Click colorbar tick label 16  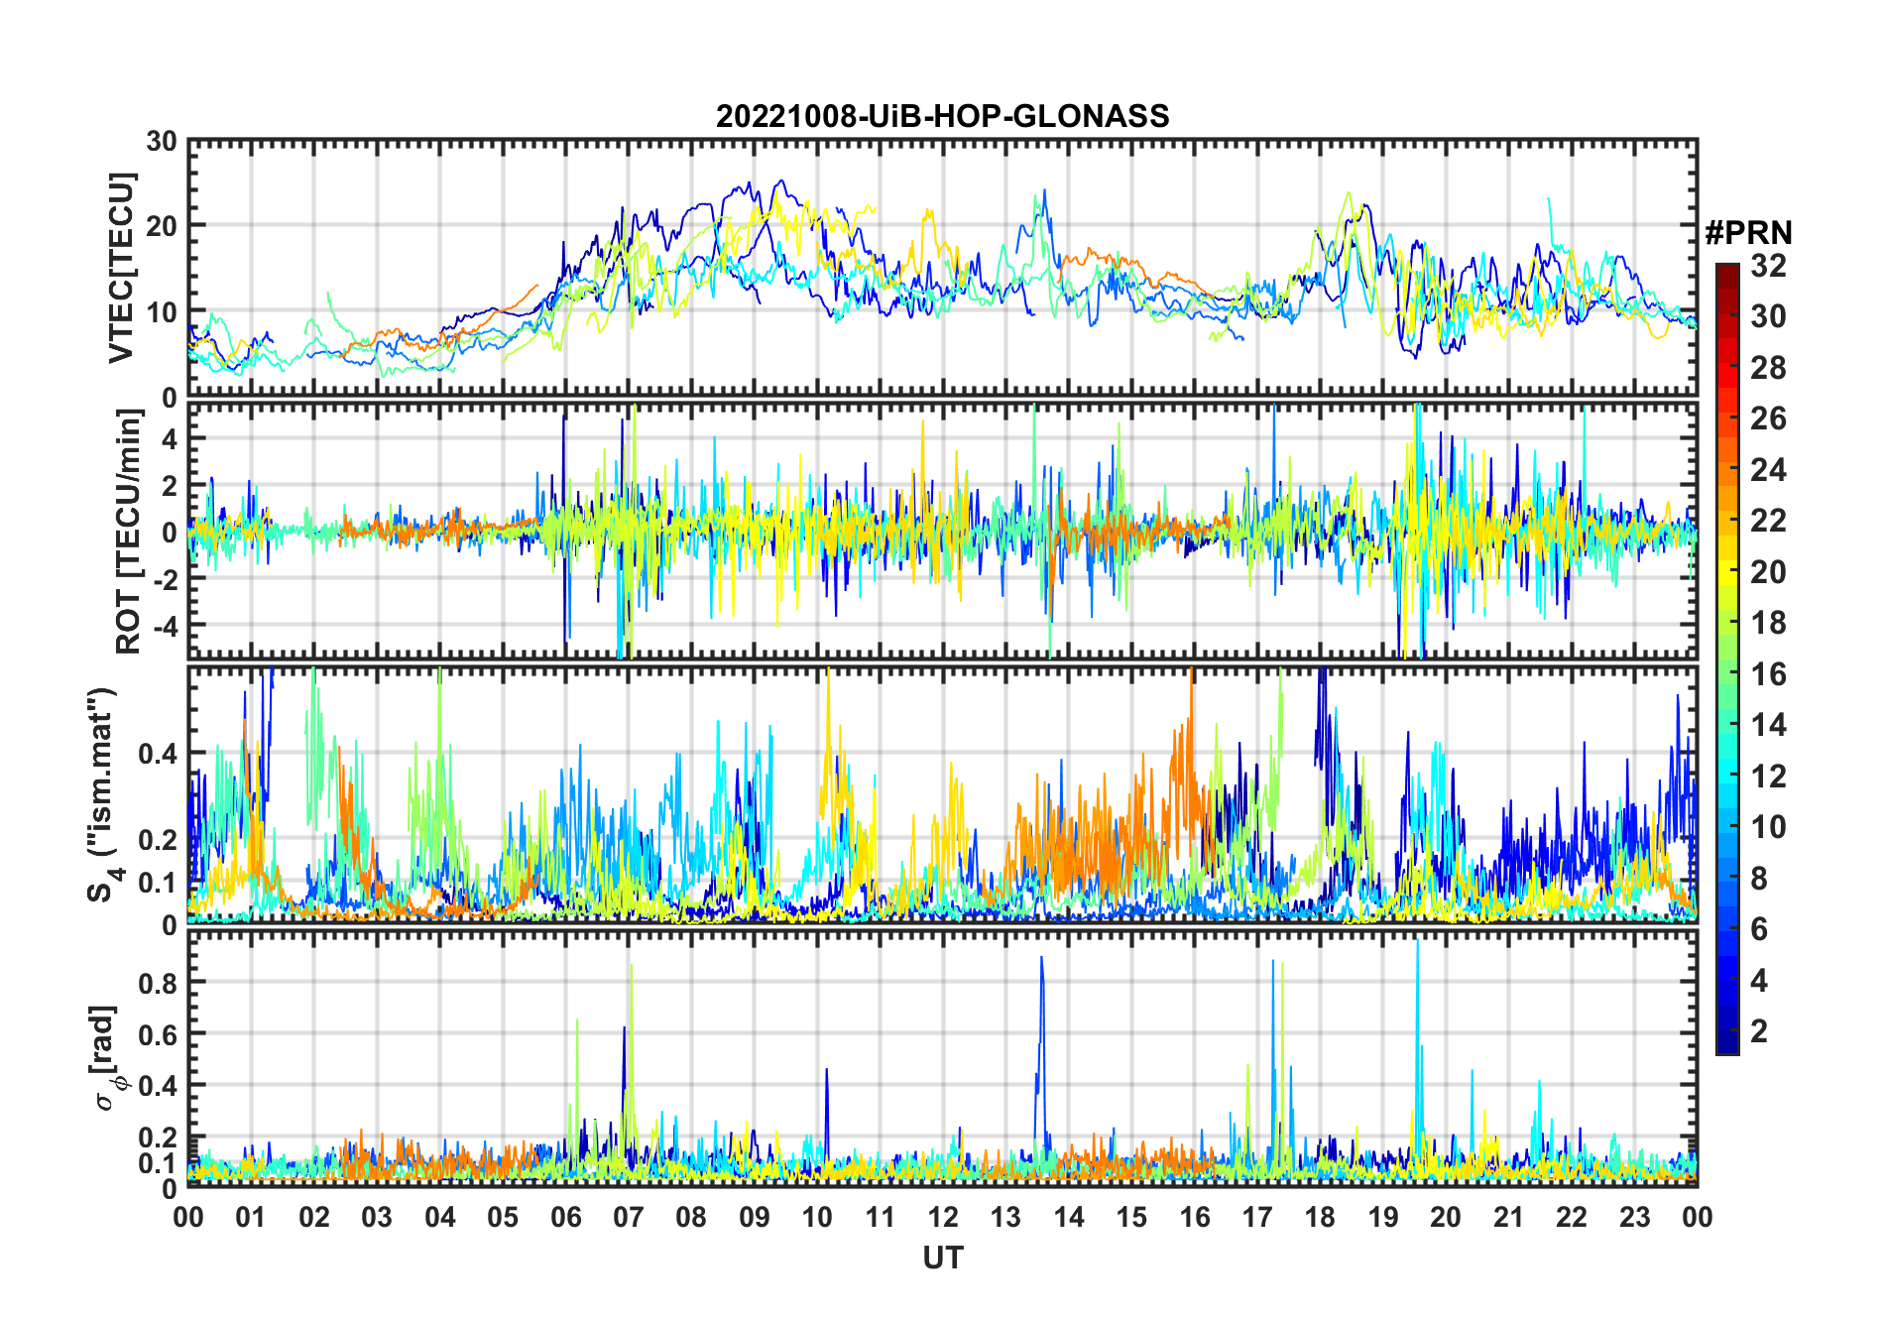tap(1768, 674)
